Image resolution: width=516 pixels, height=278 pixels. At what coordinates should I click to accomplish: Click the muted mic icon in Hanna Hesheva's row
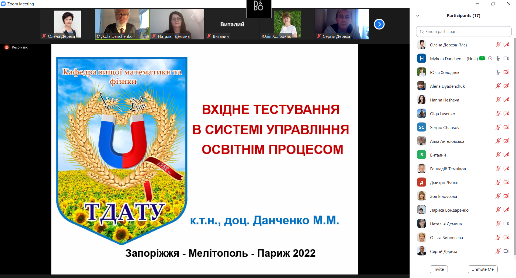tap(498, 100)
